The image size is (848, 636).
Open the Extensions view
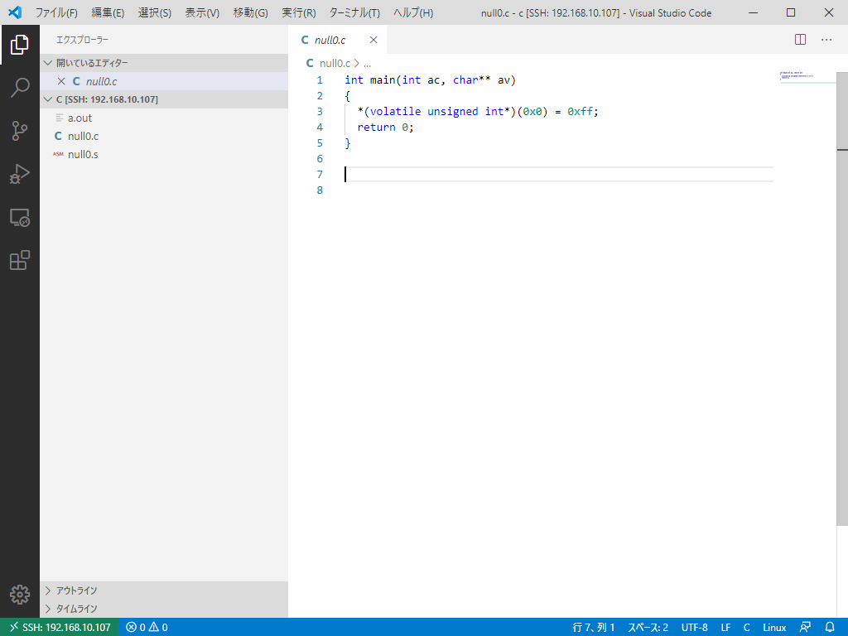[20, 261]
